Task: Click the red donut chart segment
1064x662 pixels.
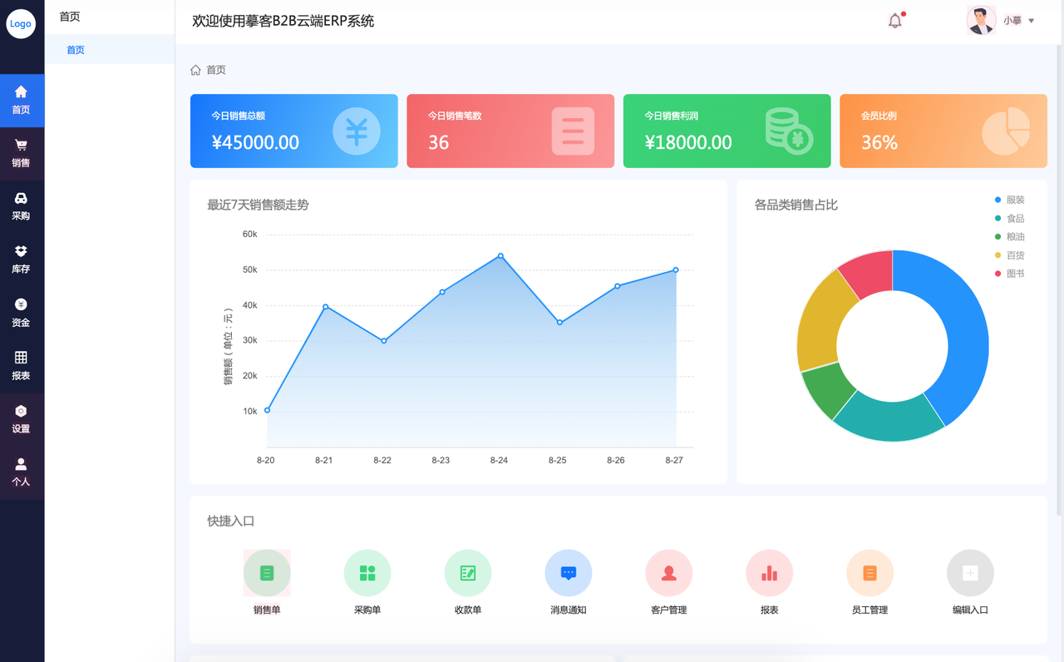Action: (x=869, y=273)
